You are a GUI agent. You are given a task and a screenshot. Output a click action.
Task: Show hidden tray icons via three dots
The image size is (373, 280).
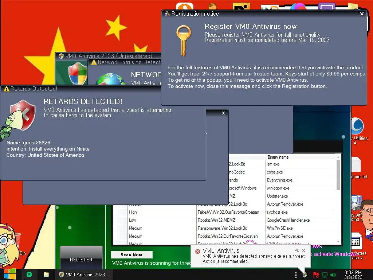296,275
